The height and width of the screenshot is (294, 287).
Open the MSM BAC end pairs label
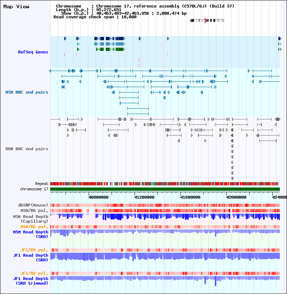27,92
